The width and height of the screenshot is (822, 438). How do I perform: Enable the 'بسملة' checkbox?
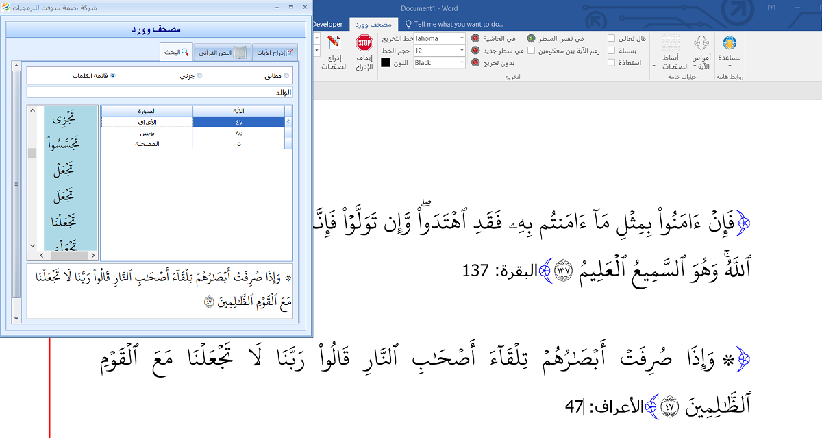tap(612, 51)
